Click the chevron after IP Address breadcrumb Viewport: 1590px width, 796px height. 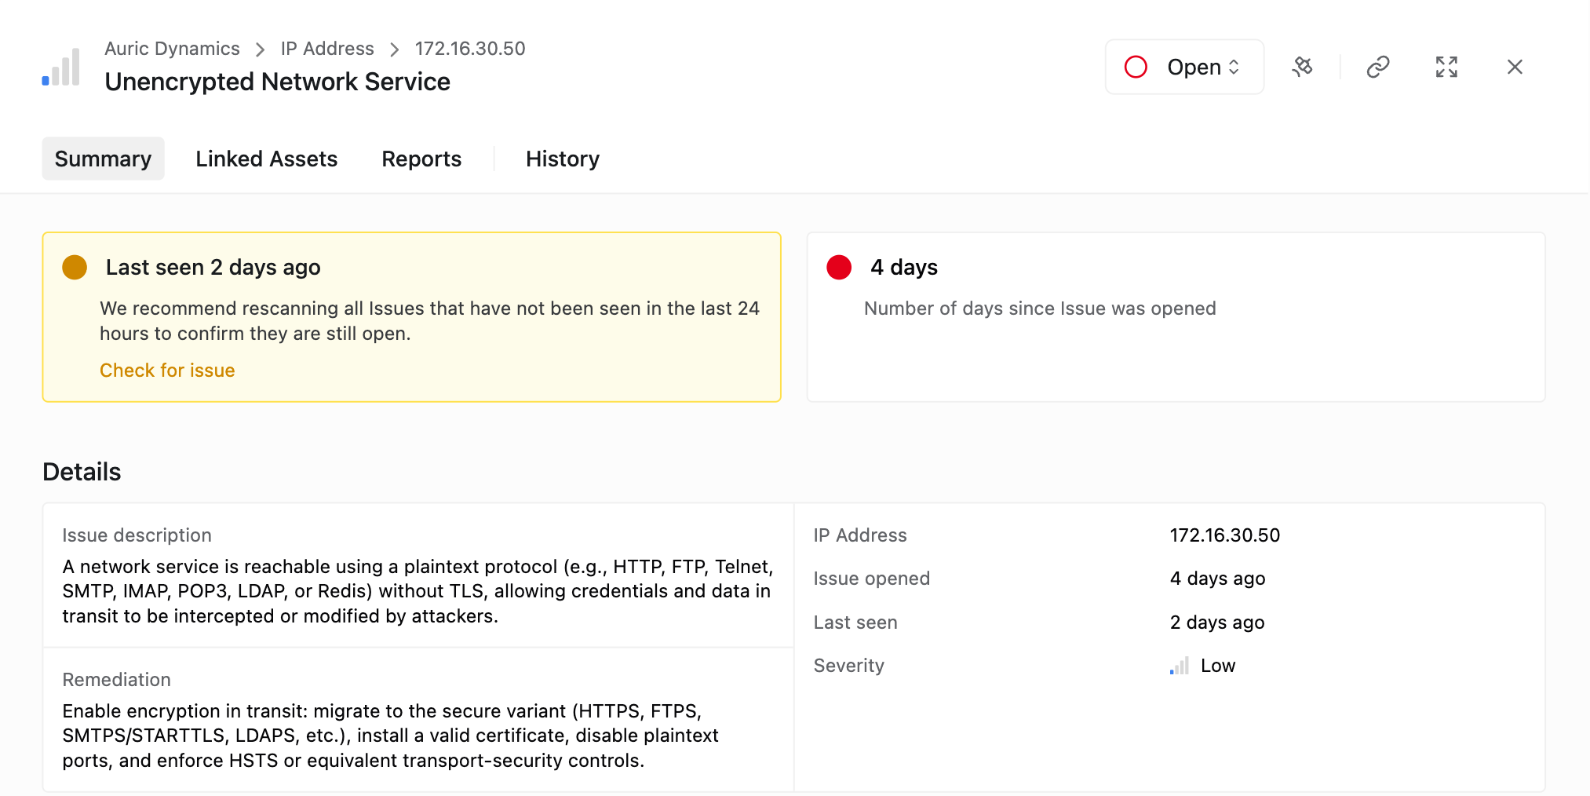394,49
